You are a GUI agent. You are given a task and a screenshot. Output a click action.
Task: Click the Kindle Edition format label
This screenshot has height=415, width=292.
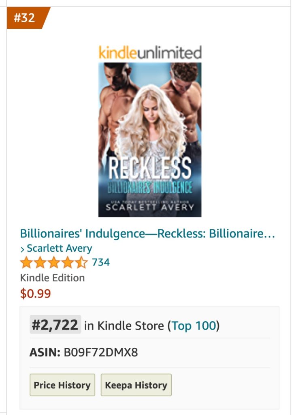(x=52, y=278)
